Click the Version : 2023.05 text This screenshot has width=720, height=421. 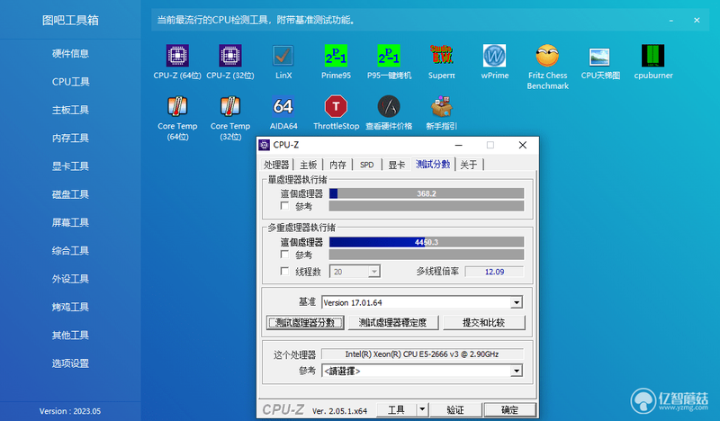(x=70, y=411)
